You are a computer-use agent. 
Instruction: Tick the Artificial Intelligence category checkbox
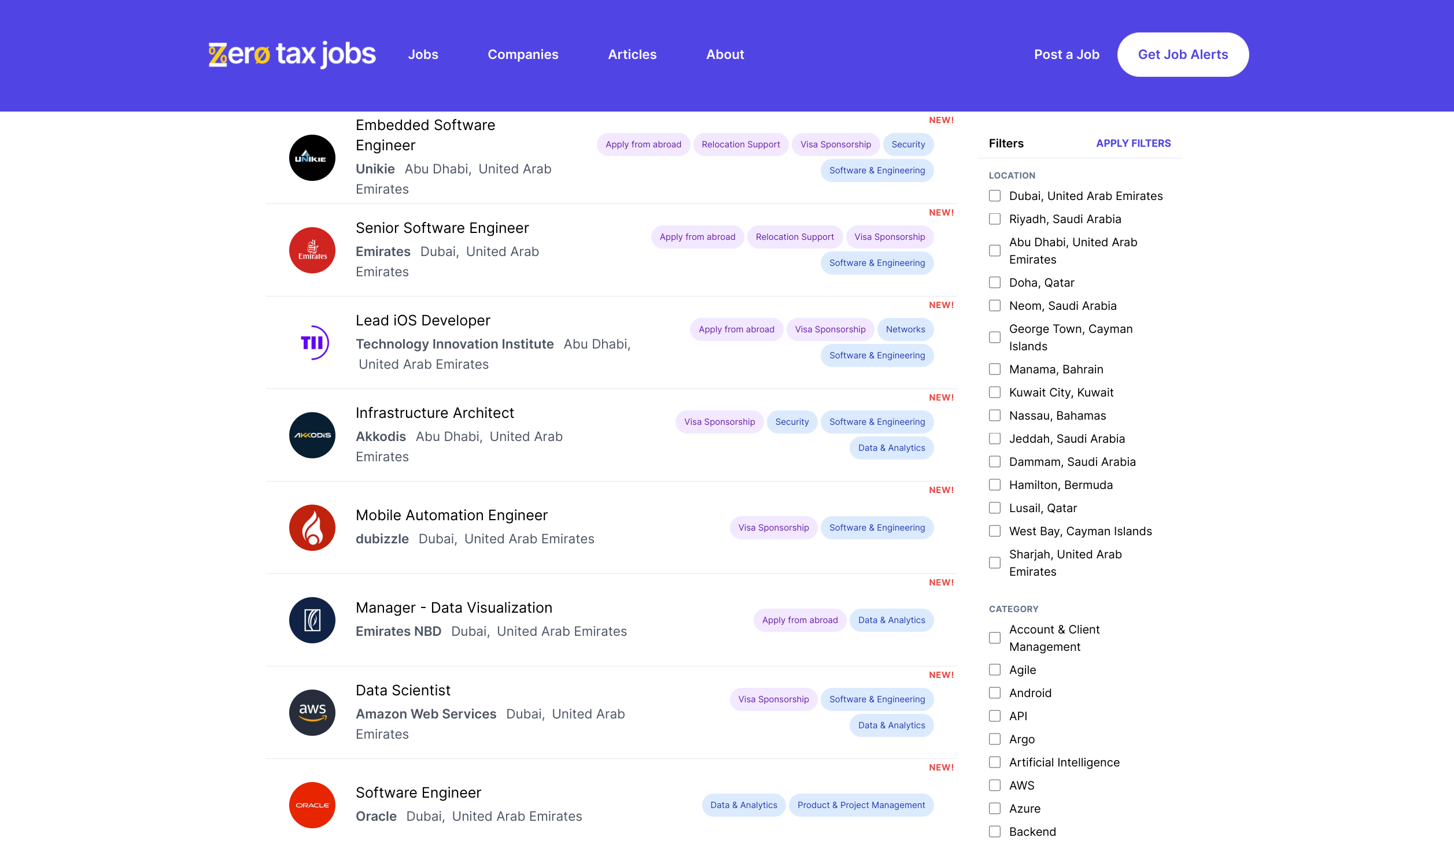995,762
